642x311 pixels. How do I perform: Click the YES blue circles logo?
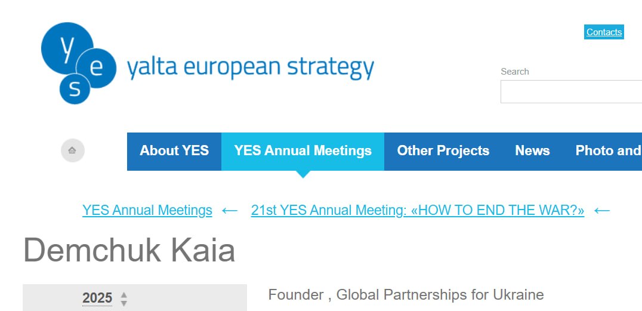coord(79,63)
